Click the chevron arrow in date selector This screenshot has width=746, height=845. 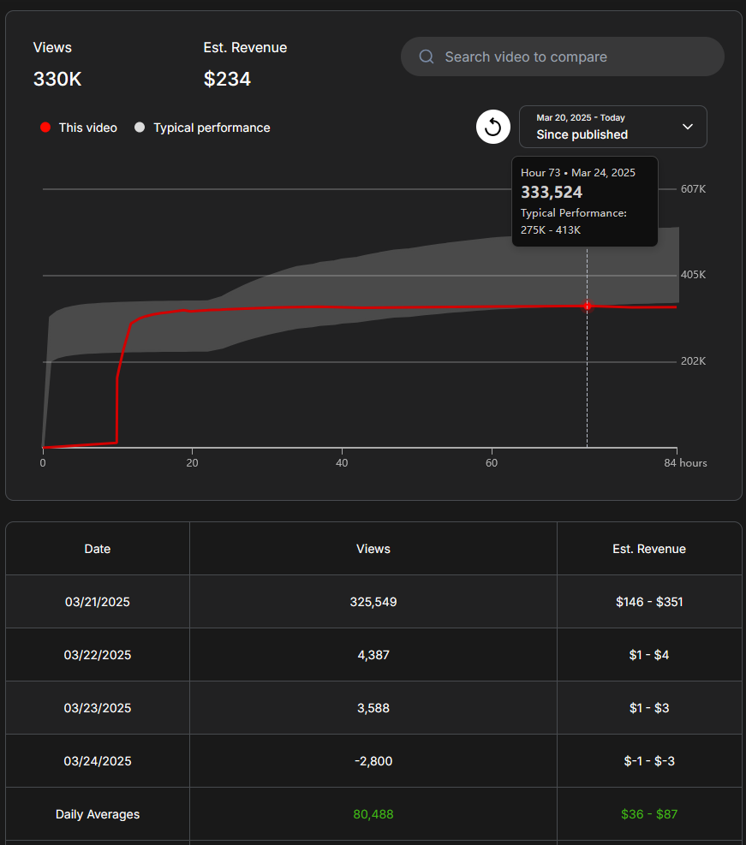click(x=687, y=127)
